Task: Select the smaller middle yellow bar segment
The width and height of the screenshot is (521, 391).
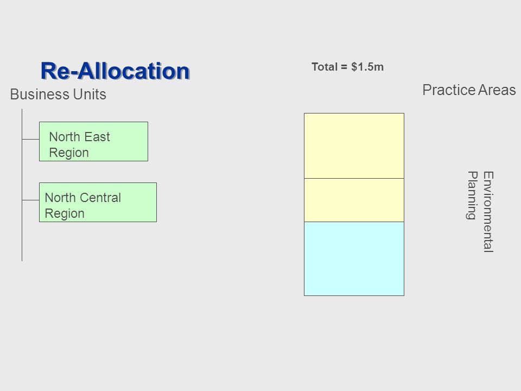Action: click(354, 200)
